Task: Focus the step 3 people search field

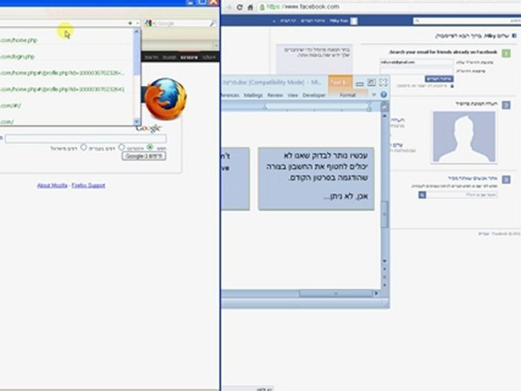Action: coord(462,195)
